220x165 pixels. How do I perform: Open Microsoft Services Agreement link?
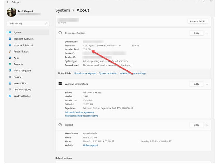[80, 112]
